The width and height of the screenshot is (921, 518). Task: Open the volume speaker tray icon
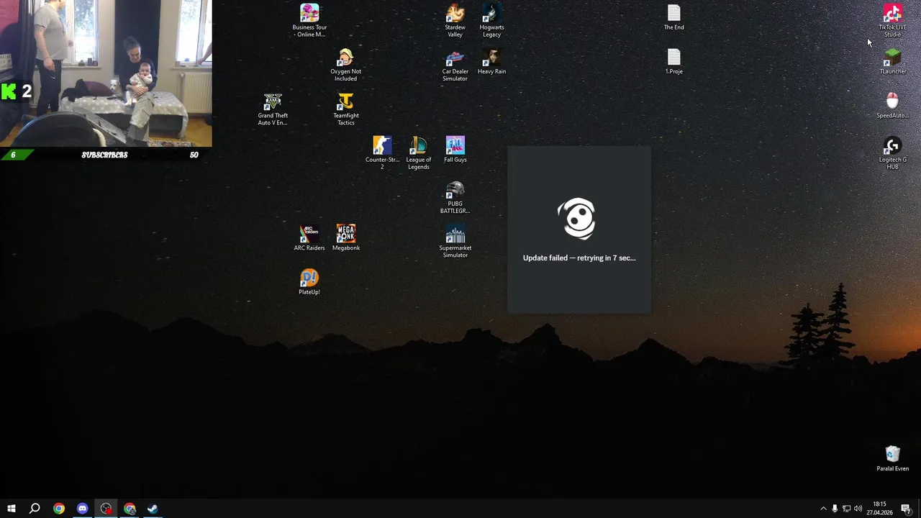tap(858, 509)
